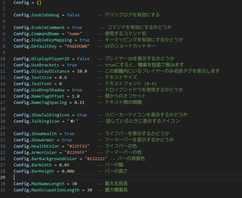Click the "#2299FF" ArmorColor string
The image size is (242, 198).
click(x=76, y=152)
